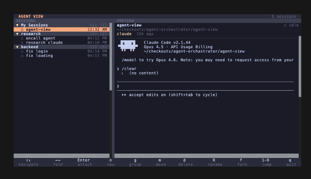Click the f fork shortcut in footer

(x=242, y=162)
